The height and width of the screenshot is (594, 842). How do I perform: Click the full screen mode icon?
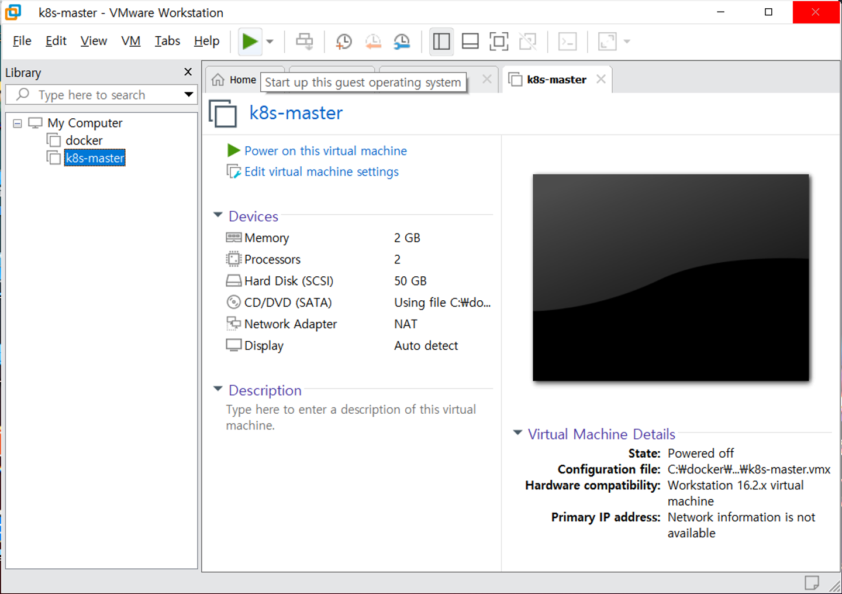click(499, 42)
